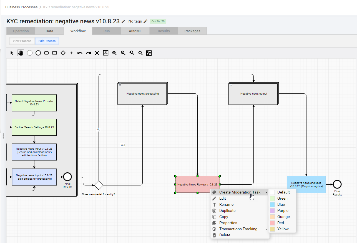Click the left panel resize grip dots
This screenshot has height=243, width=357.
pyautogui.click(x=3, y=136)
